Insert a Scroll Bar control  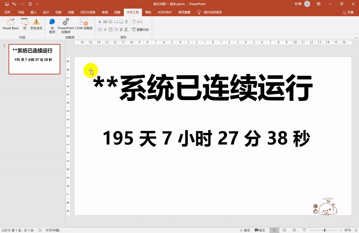click(x=126, y=22)
